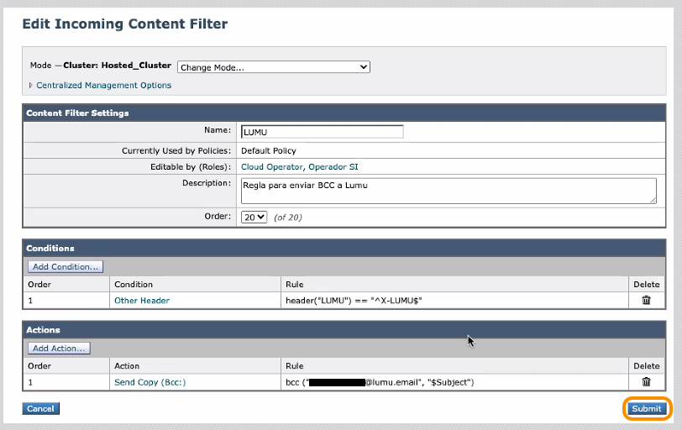Click trash icon for Send Copy action
This screenshot has width=682, height=430.
pos(646,381)
